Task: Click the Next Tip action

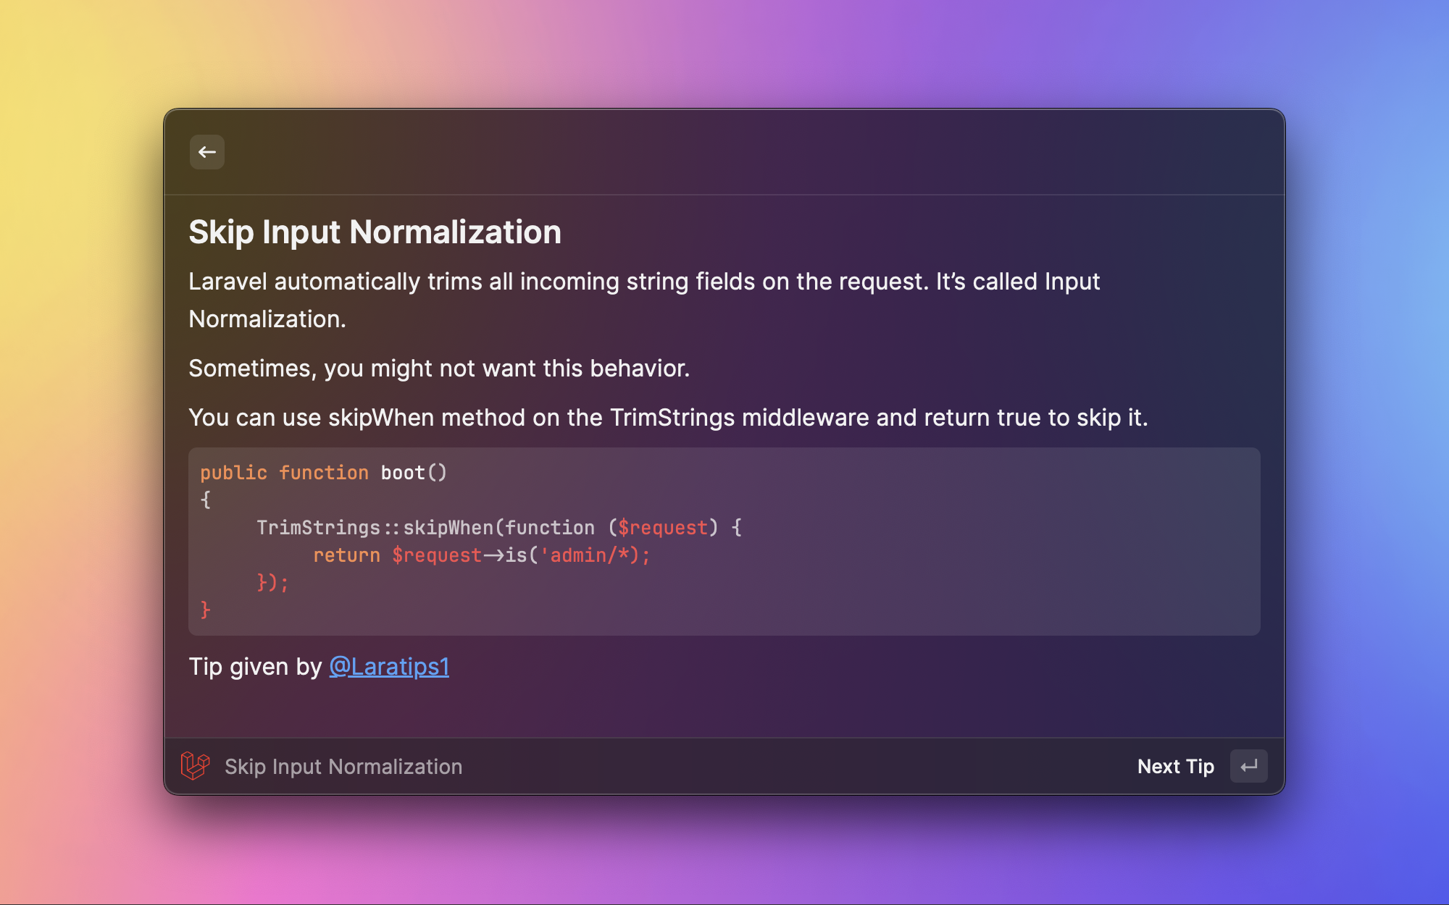Action: tap(1175, 766)
